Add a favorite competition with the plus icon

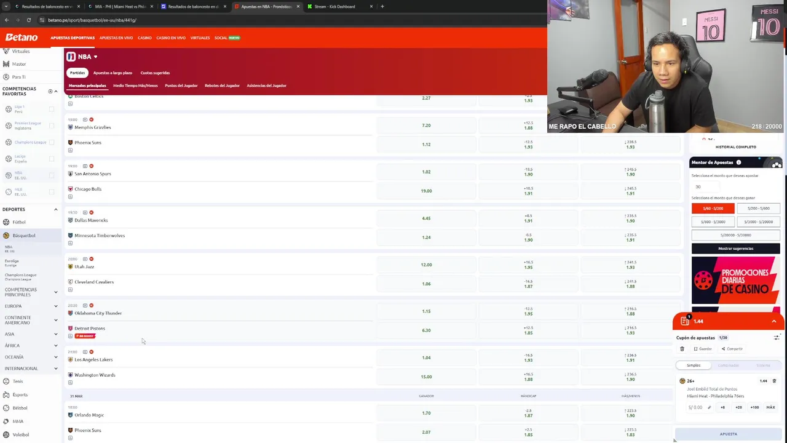pos(50,91)
